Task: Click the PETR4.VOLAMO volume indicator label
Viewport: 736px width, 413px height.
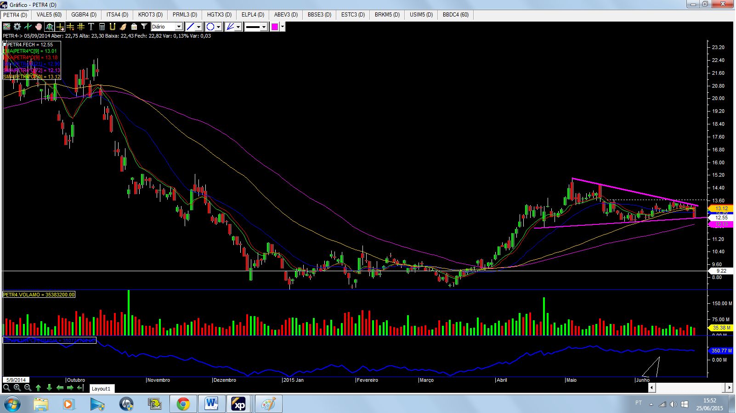Action: [x=39, y=295]
